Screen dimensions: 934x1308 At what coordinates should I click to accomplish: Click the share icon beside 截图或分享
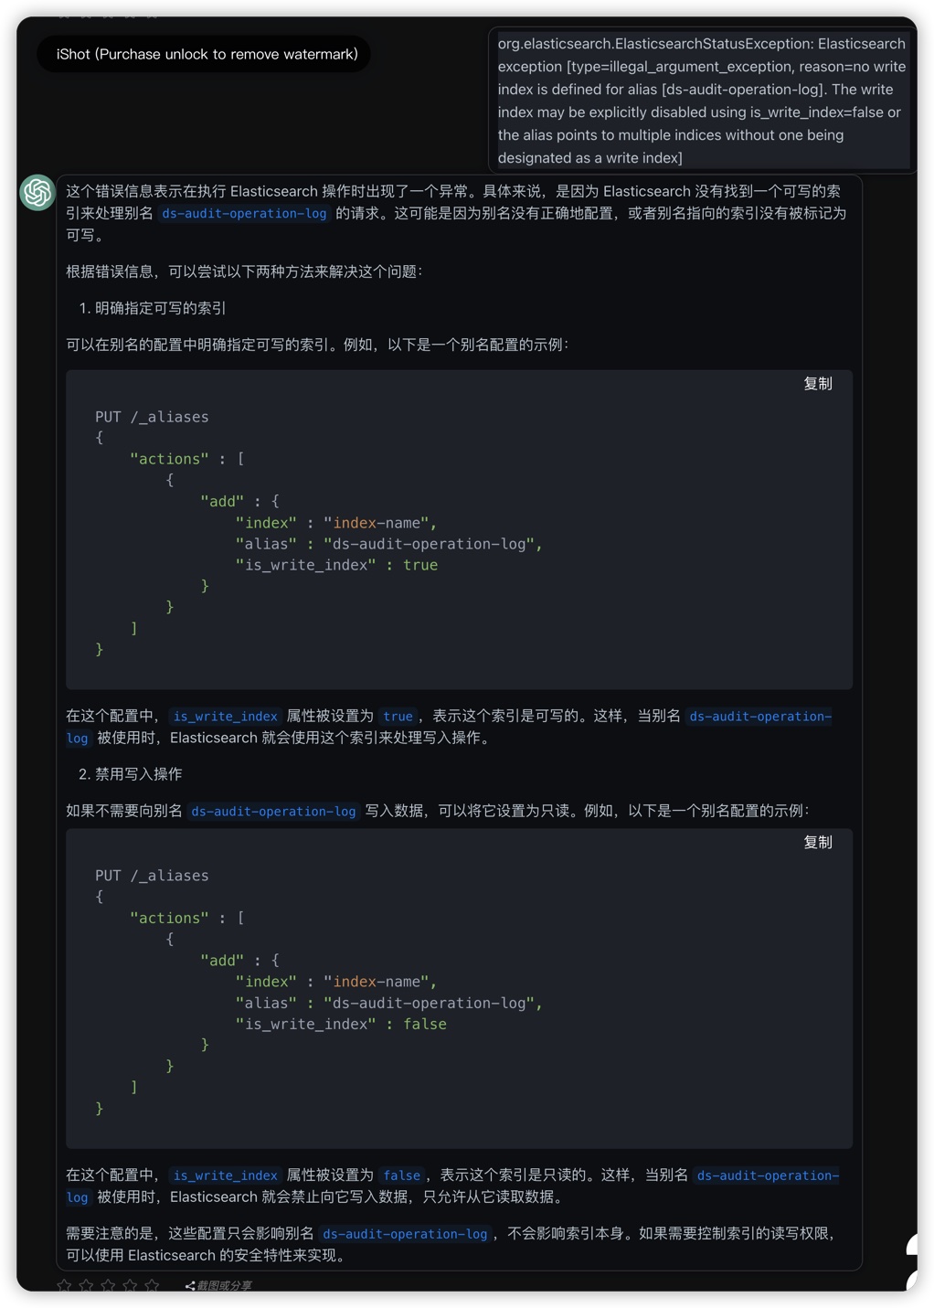(190, 1286)
